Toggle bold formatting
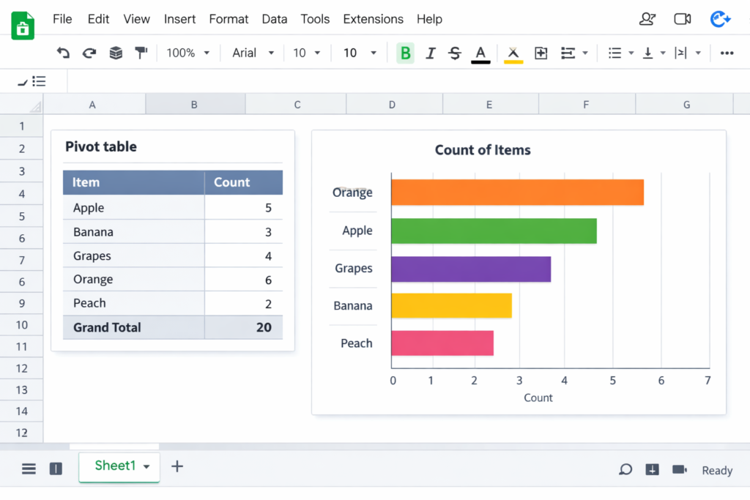Viewport: 750px width, 500px height. [405, 53]
